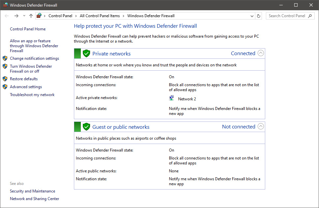Screen dimensions: 319x208
Task: Click shield icon beside Advanced settings
Action: [5, 87]
